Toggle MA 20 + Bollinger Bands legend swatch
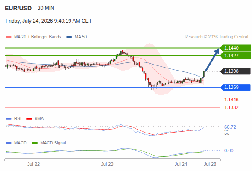252x171 pixels. point(9,37)
